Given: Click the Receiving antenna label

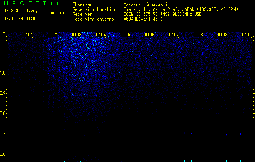Looking at the screenshot, I should pyautogui.click(x=93, y=19).
